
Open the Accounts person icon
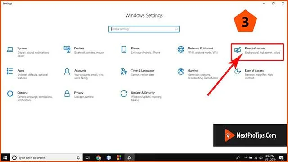67,72
